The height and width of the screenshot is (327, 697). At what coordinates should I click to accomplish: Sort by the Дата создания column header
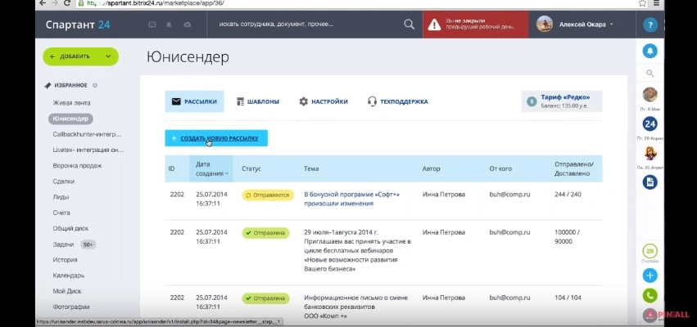coord(211,168)
